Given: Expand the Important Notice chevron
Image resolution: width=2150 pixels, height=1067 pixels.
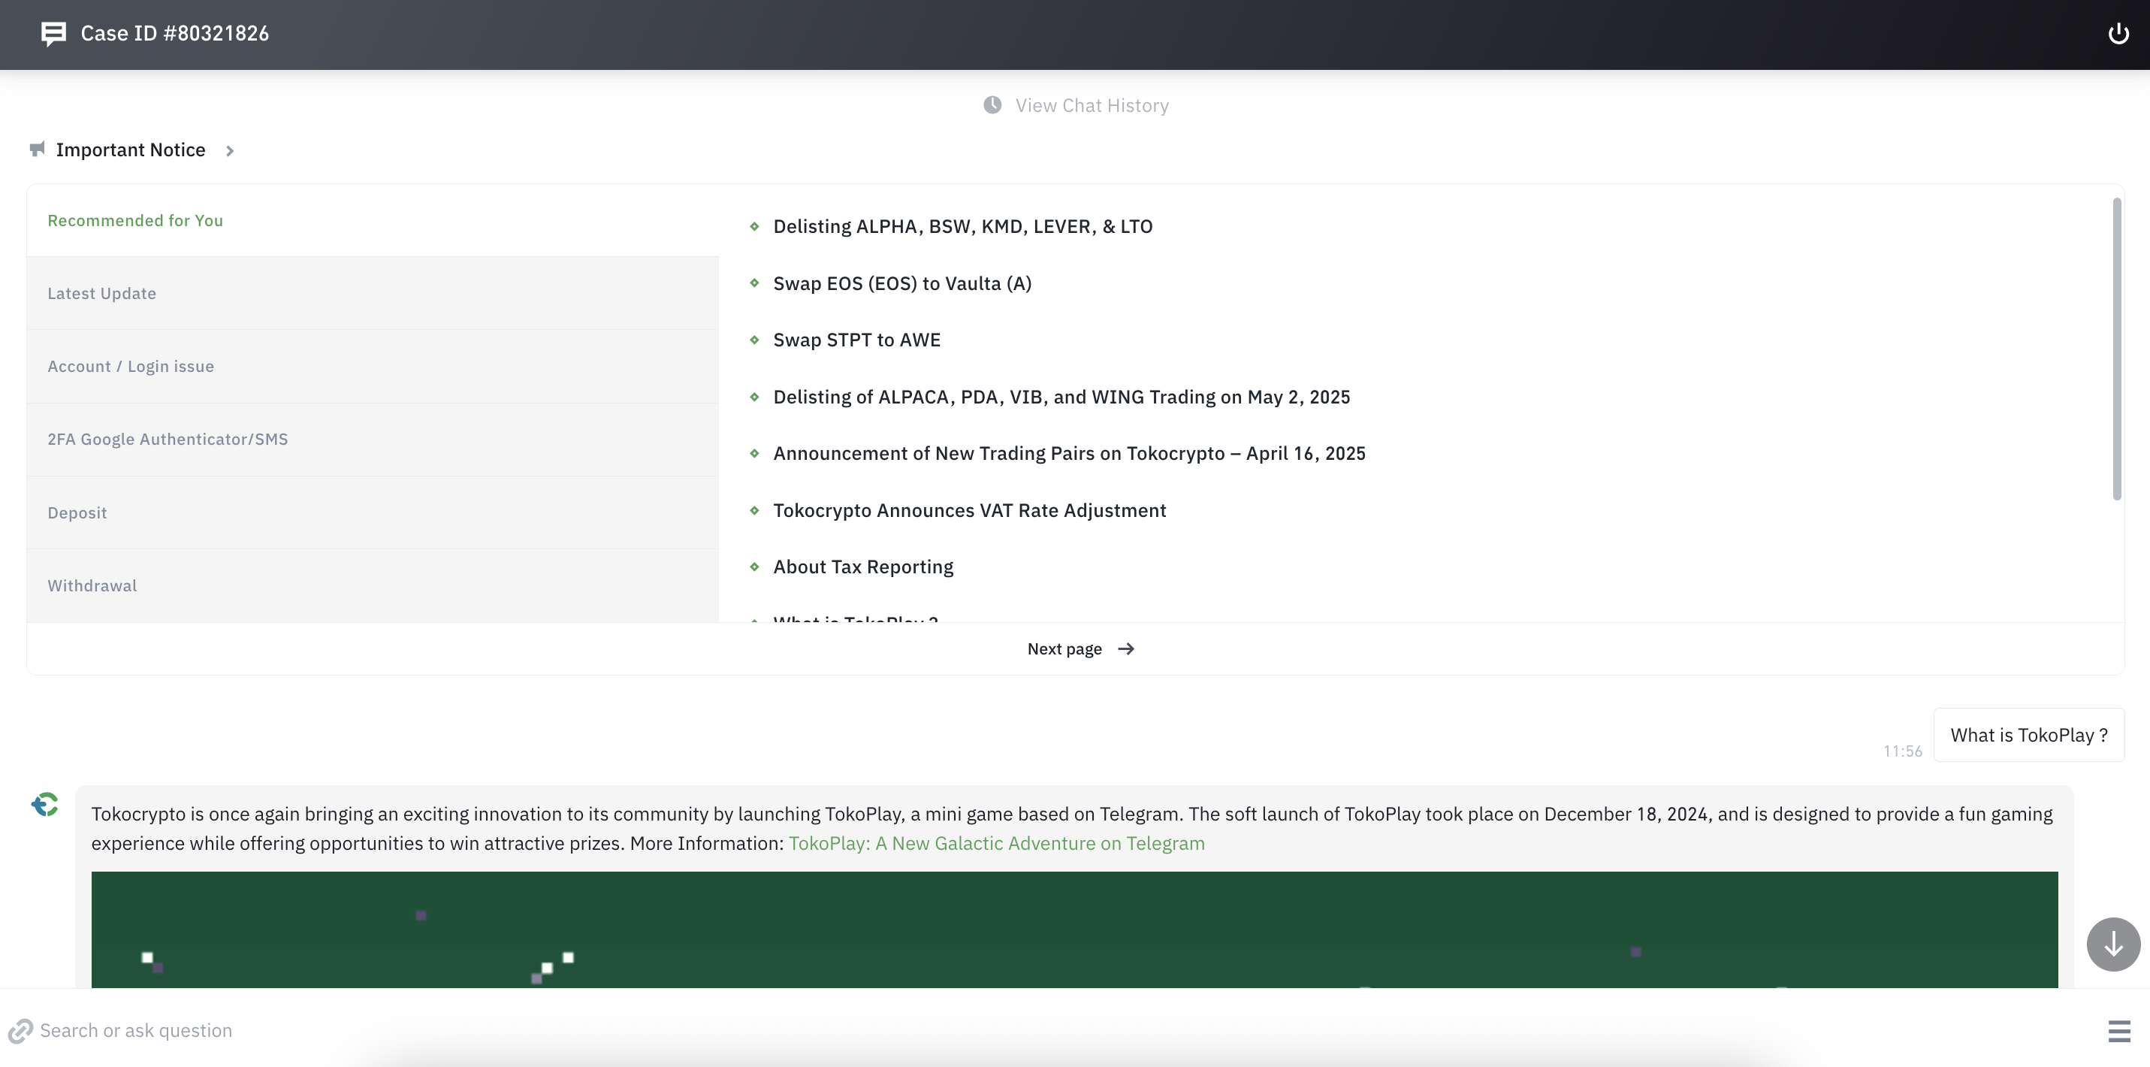Looking at the screenshot, I should click(230, 151).
